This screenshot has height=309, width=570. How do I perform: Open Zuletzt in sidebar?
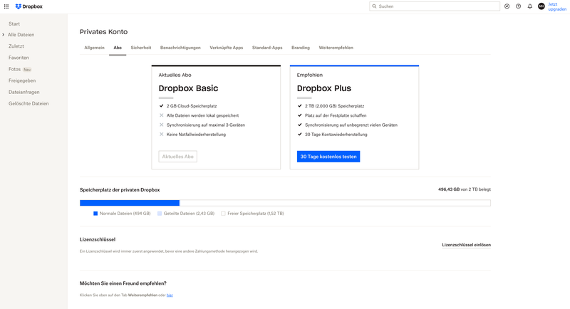(x=16, y=46)
